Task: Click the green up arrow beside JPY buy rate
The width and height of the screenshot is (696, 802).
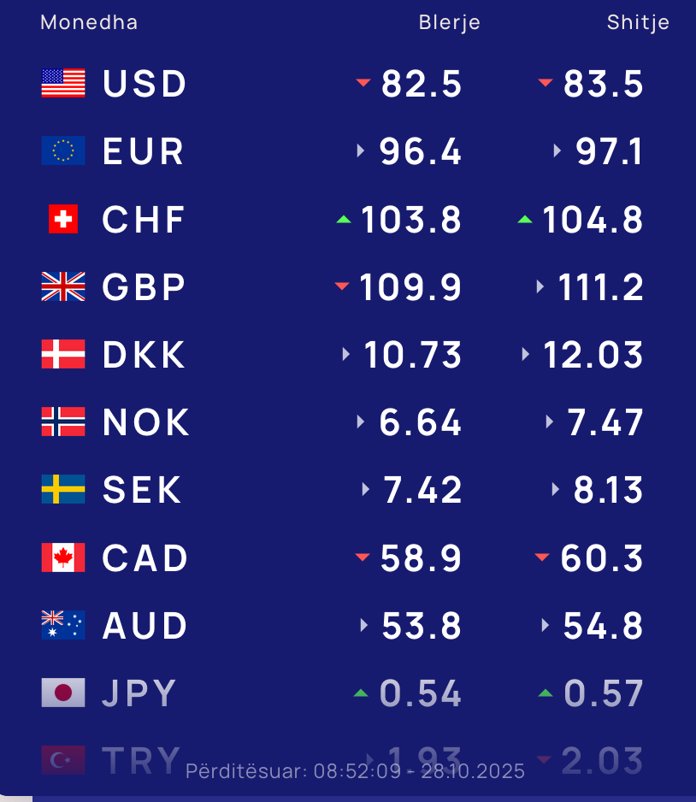Action: [361, 693]
